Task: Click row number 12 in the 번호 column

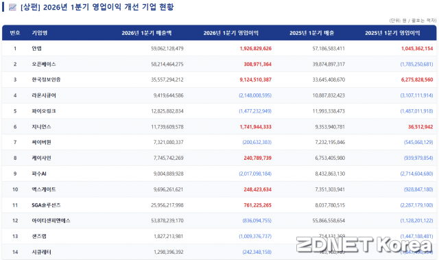Action: coord(15,220)
